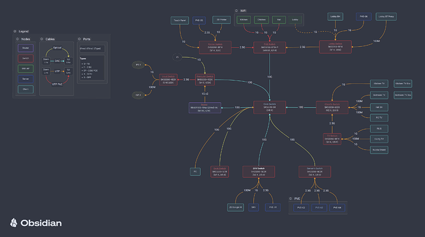Select the Server's Switch node

pos(315,172)
